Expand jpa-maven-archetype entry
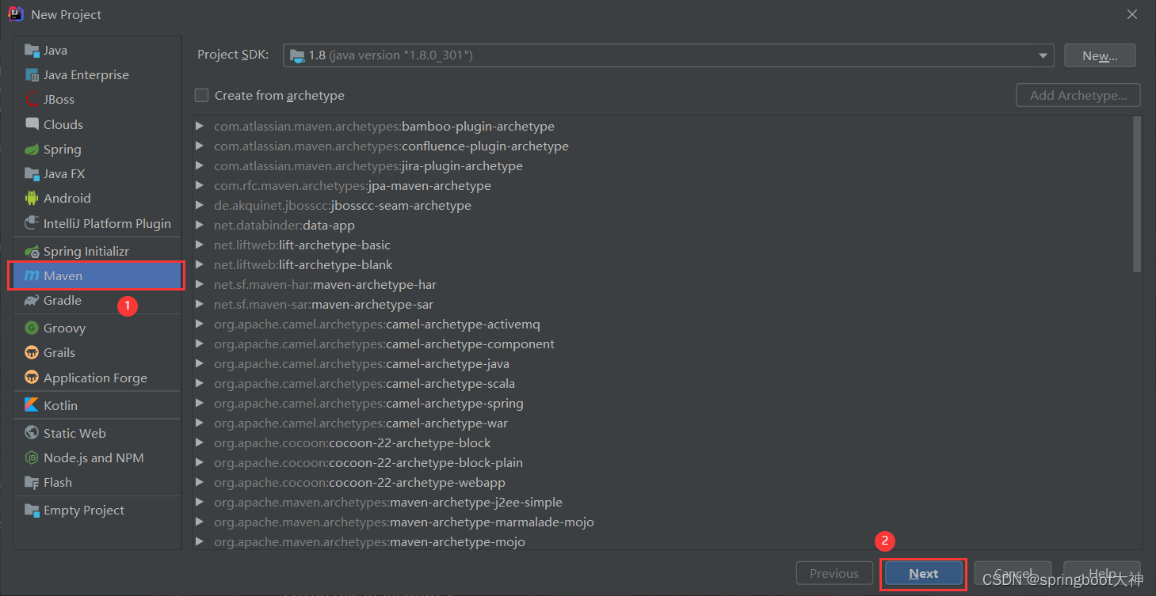This screenshot has height=596, width=1156. (x=200, y=186)
